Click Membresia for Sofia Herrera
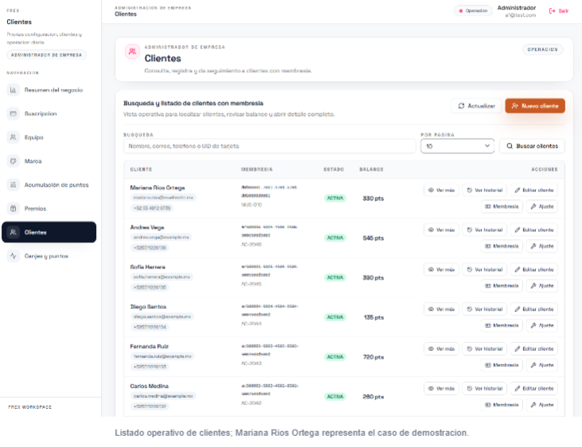Screen dimensions: 582x447 502,286
